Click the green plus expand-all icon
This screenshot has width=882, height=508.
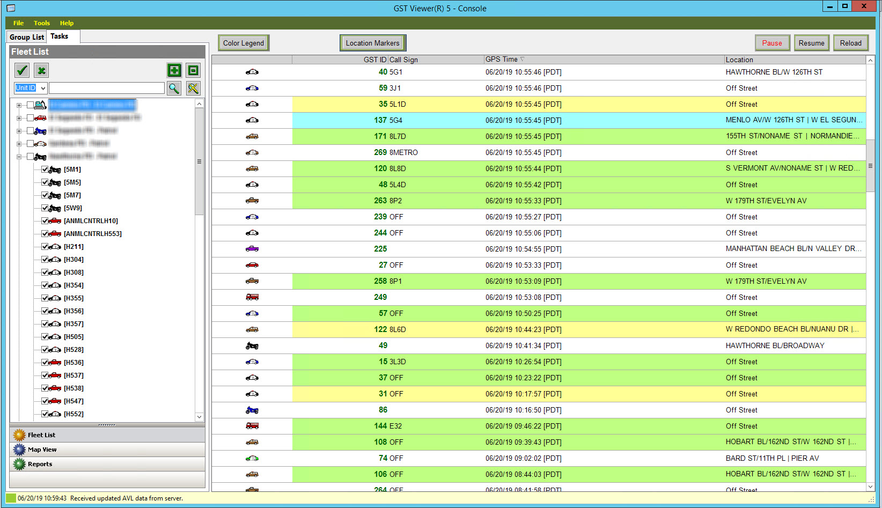(174, 70)
